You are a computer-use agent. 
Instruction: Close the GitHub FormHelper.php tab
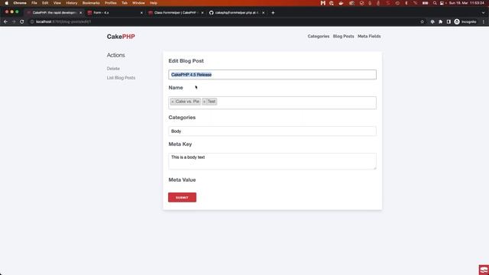click(x=263, y=13)
